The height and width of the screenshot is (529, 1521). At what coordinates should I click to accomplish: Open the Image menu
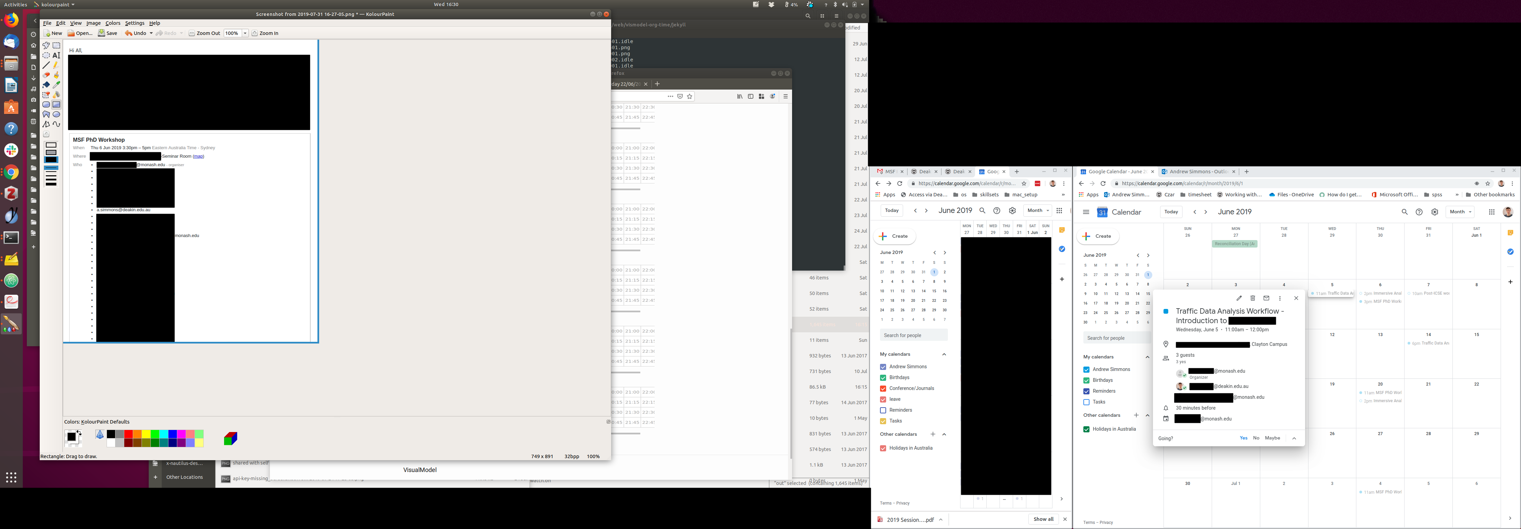click(x=93, y=23)
